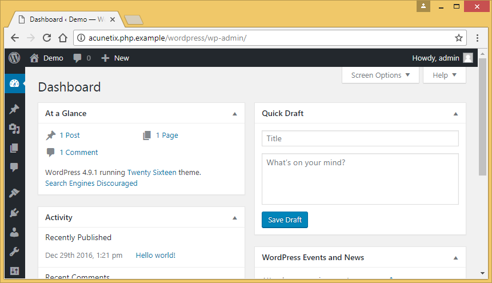This screenshot has width=492, height=283.
Task: Open the Hello world! post link
Action: click(x=155, y=256)
